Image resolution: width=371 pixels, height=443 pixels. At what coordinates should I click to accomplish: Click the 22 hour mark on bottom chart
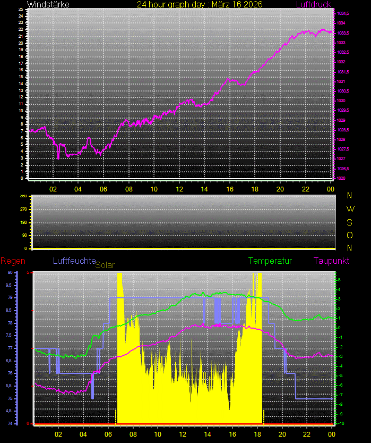point(307,433)
